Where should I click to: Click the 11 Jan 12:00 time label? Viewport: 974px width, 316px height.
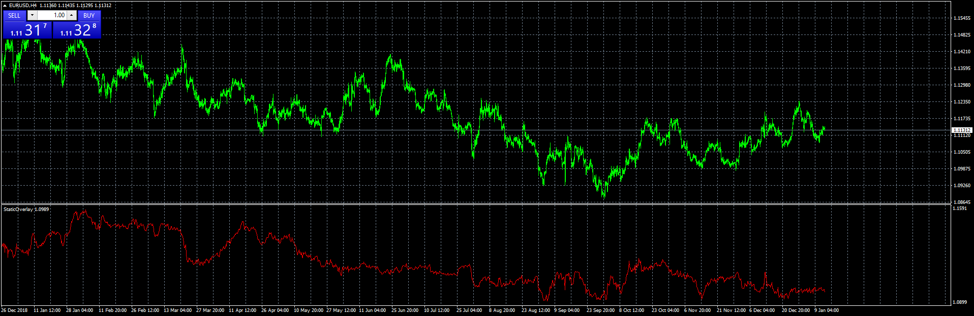47,310
